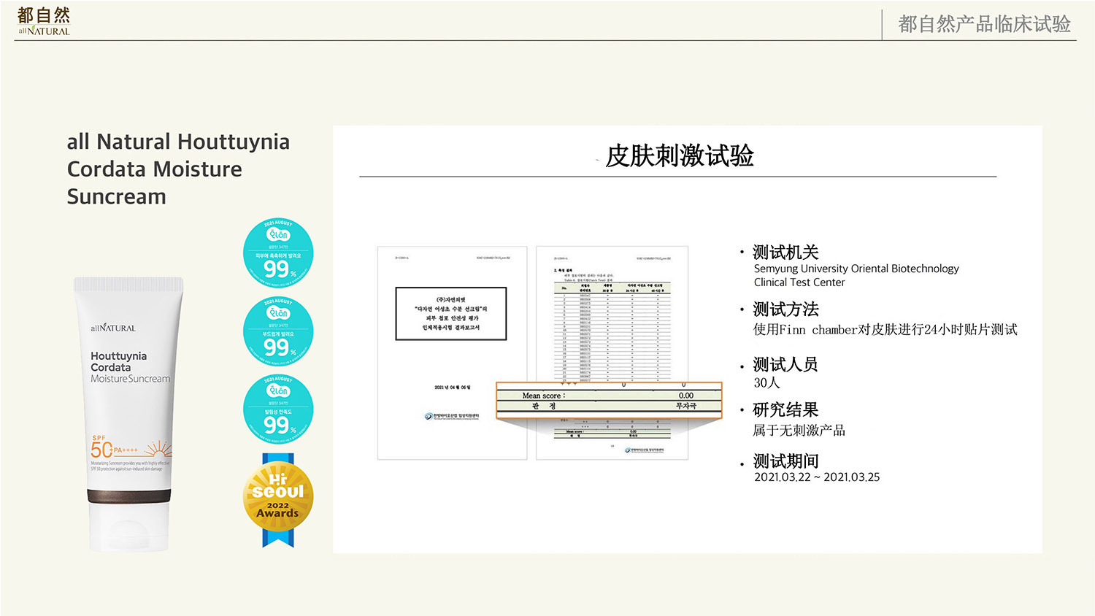Click Semyung University Oriental Biotechnology text
The image size is (1095, 616).
(856, 269)
